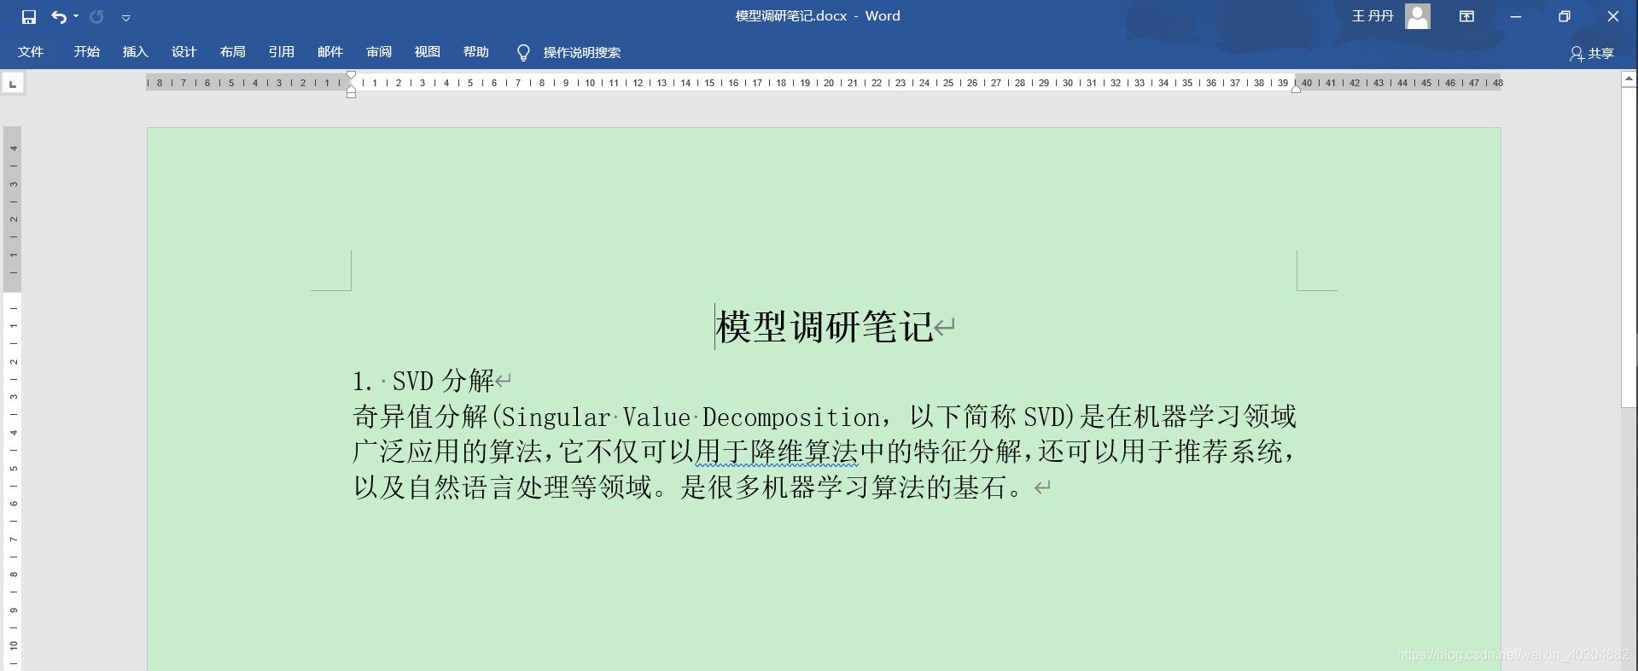Image resolution: width=1638 pixels, height=671 pixels.
Task: Switch to the 开始 ribbon tab
Action: (x=87, y=52)
